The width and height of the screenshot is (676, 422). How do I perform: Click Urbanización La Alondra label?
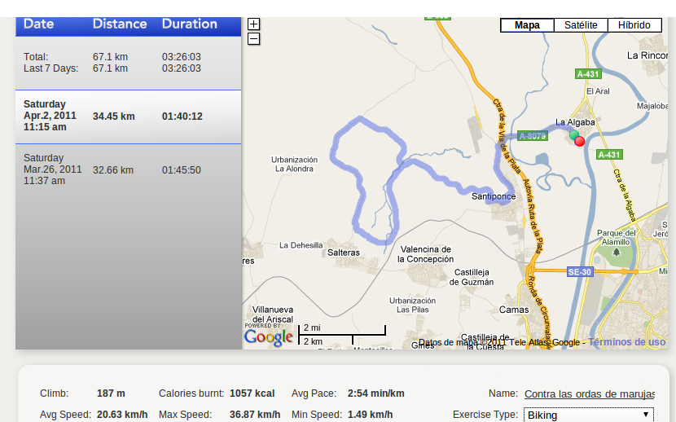pyautogui.click(x=294, y=165)
